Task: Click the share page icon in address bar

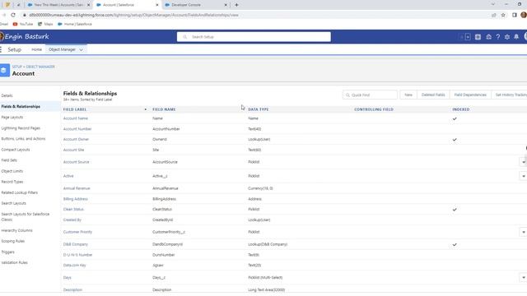Action: [494, 15]
